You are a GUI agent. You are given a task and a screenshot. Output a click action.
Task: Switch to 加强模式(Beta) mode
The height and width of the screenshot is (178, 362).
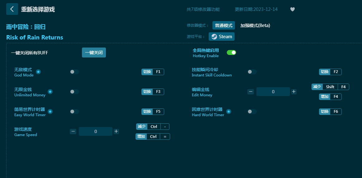pyautogui.click(x=255, y=25)
